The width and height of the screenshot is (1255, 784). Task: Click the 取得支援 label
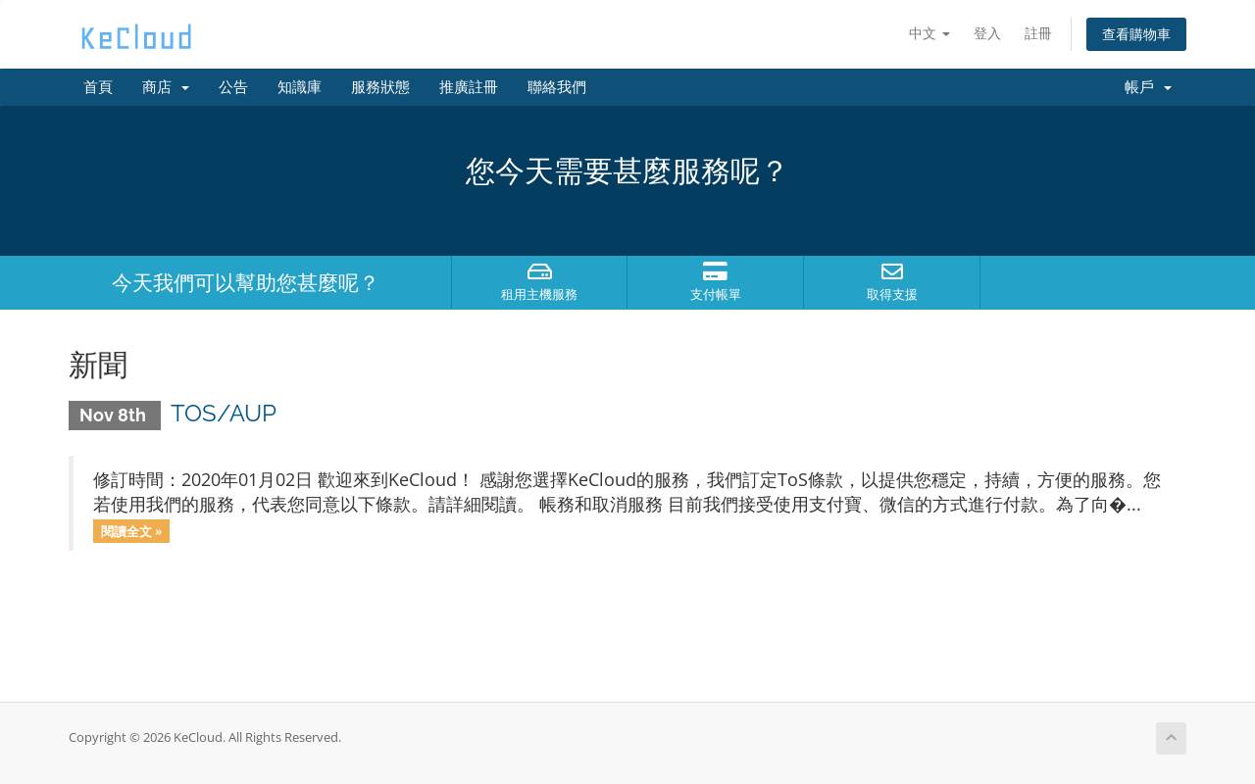[x=892, y=294]
